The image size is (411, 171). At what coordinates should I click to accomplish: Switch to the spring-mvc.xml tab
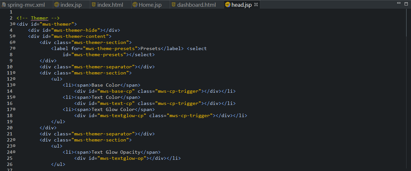point(26,5)
